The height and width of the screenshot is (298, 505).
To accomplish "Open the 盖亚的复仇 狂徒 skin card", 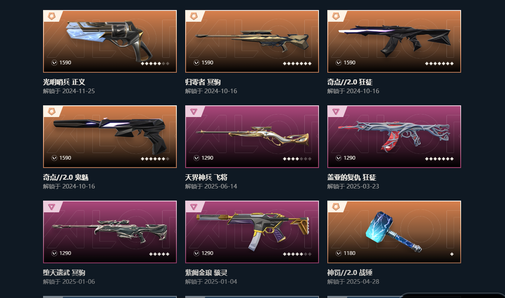I will pos(394,137).
